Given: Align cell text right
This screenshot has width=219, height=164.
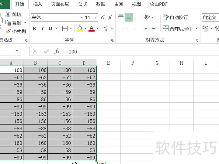Looking at the screenshot, I should click(137, 29).
